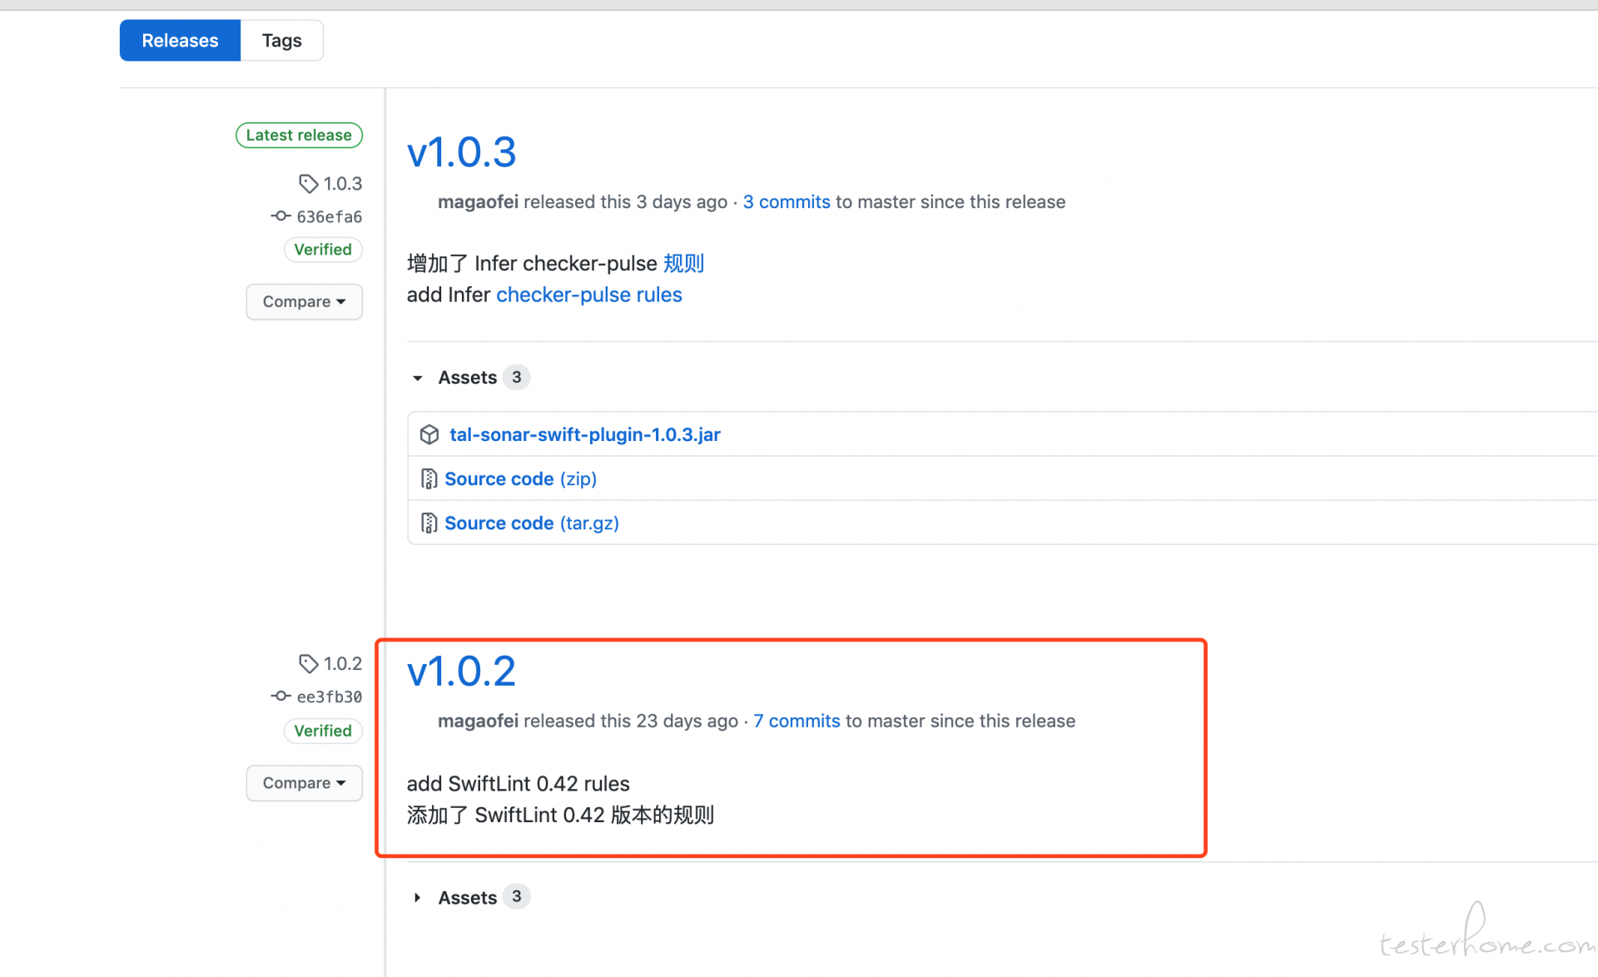Select the text '添加了 SwiftLint 0.42 版本的规则'
The image size is (1598, 977).
coord(560,816)
